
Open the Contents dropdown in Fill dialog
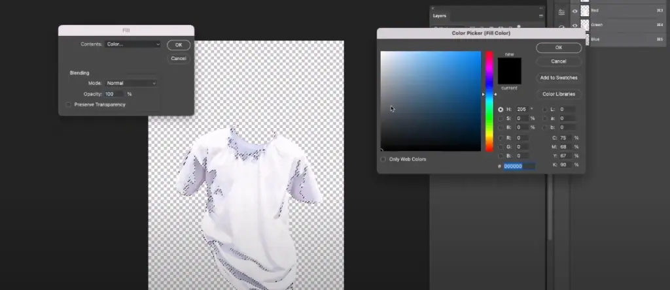pyautogui.click(x=133, y=44)
